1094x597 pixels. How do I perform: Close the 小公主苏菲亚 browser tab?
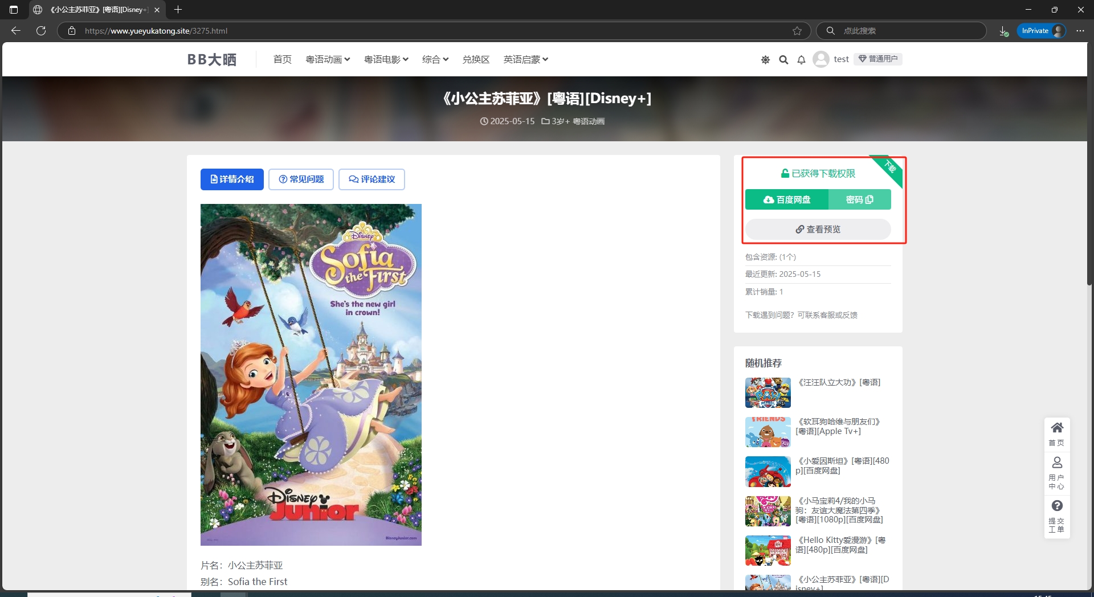pyautogui.click(x=157, y=10)
